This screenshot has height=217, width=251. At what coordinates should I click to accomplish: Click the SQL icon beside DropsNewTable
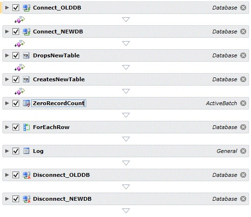coord(26,55)
